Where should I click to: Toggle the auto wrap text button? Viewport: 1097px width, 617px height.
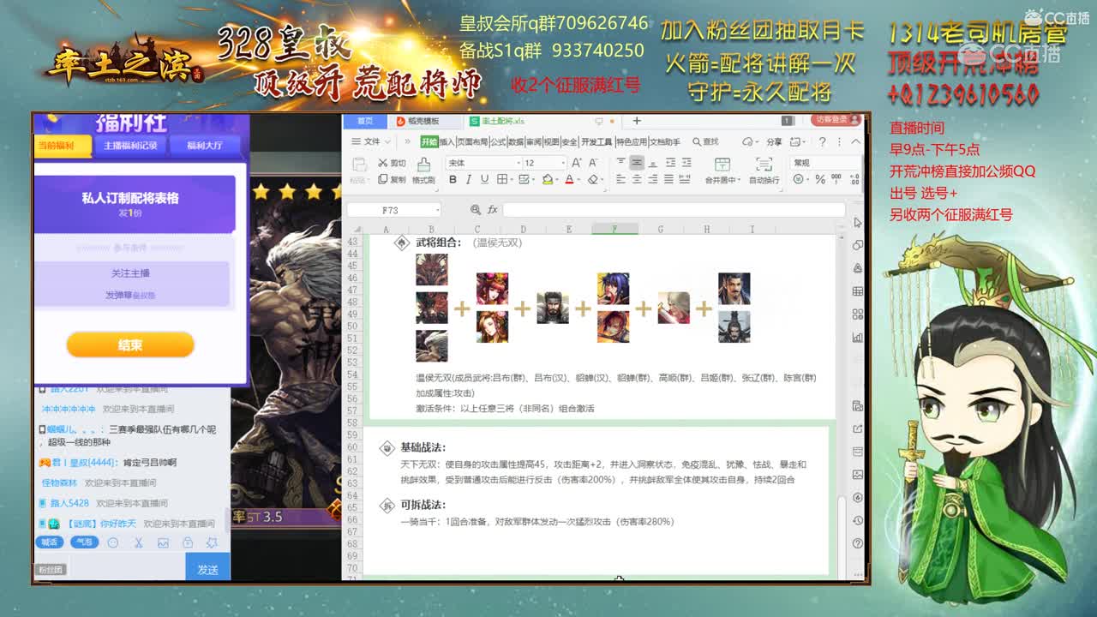(764, 169)
